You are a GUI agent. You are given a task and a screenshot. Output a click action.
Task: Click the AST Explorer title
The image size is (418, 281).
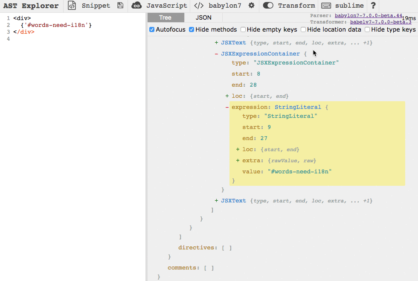(x=31, y=6)
